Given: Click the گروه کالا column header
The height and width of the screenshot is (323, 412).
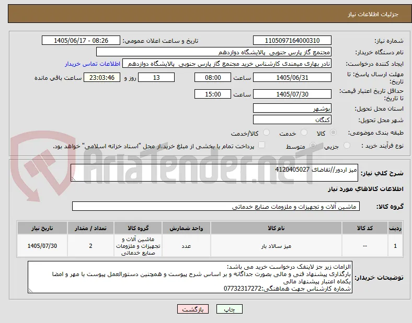Looking at the screenshot, I should click(138, 228).
